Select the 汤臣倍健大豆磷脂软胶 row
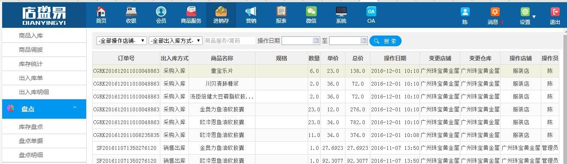 pos(326,97)
